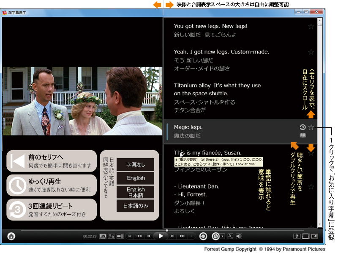This screenshot has height=253, width=338.
Task: Click the fast-forward button
Action: (182, 236)
